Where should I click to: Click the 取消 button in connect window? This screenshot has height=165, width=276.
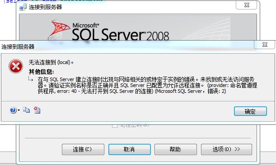[x=130, y=149]
